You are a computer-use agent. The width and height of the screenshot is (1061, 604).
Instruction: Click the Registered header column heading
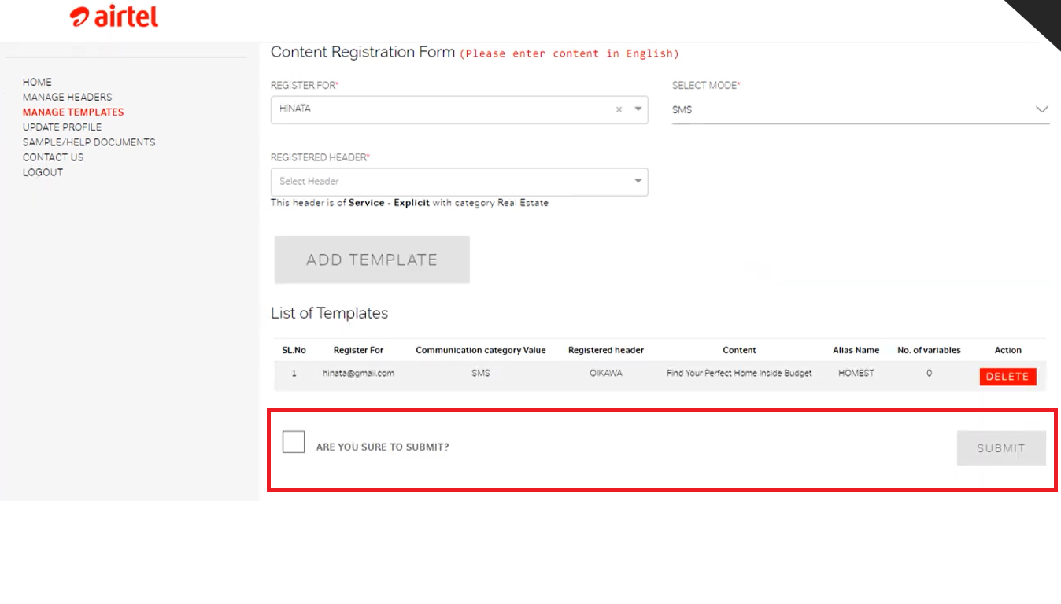(x=606, y=350)
